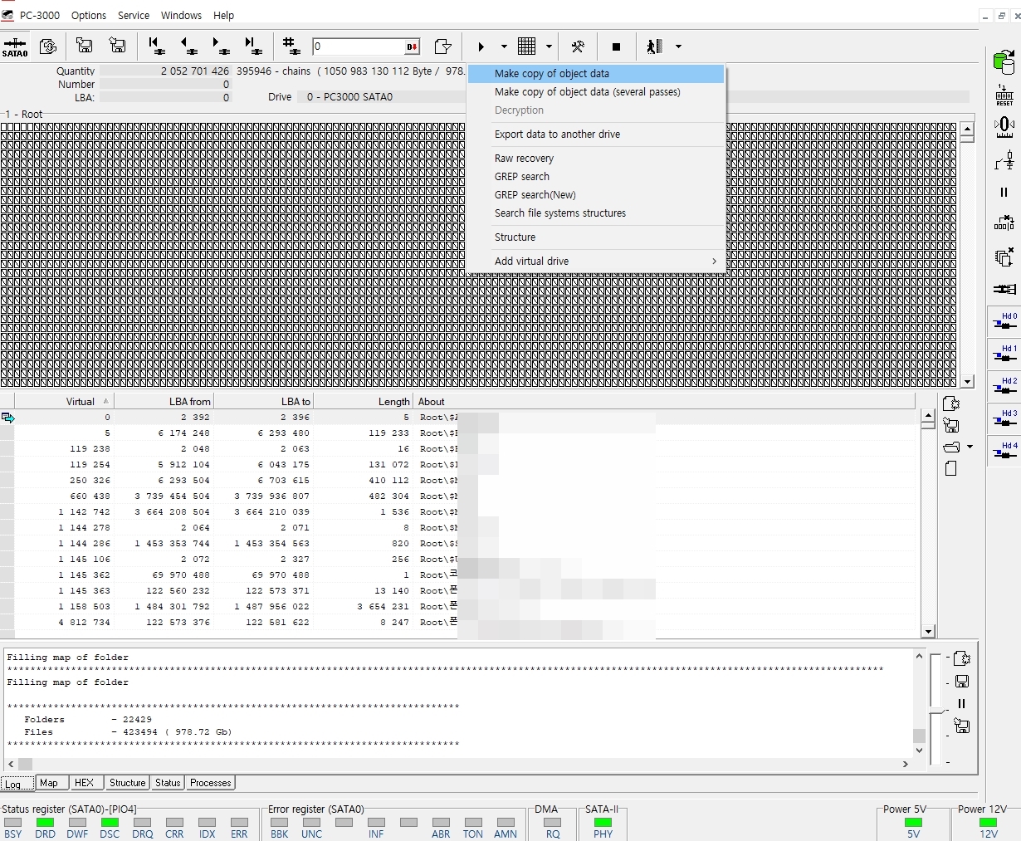Toggle the Power 5V indicator
1021x841 pixels.
[x=913, y=823]
